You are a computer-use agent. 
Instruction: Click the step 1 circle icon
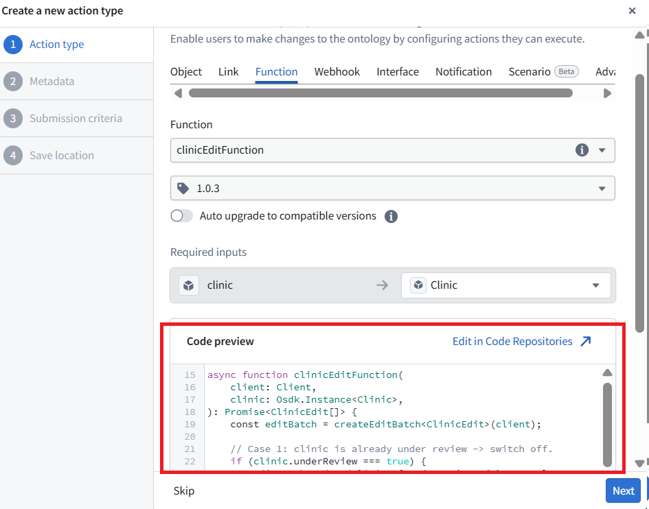[x=13, y=45]
